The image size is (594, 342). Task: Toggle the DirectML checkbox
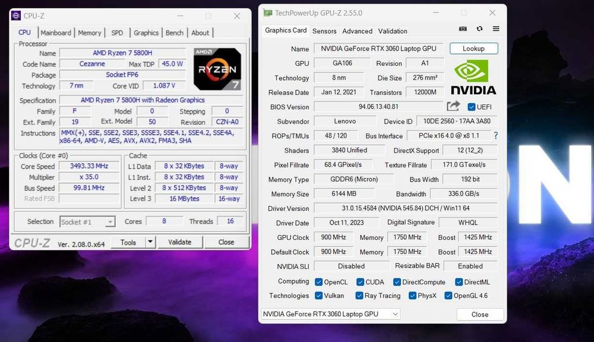click(459, 282)
